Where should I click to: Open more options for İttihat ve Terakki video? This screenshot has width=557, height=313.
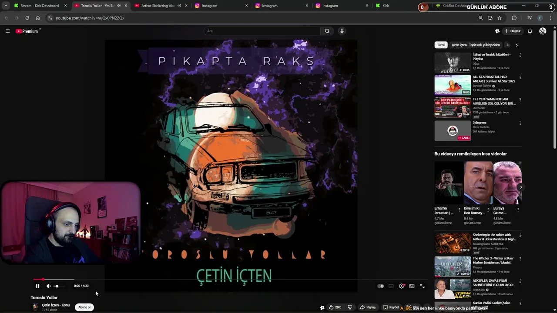tap(520, 55)
